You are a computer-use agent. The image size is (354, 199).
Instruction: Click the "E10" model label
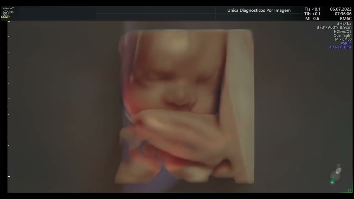coord(11,12)
